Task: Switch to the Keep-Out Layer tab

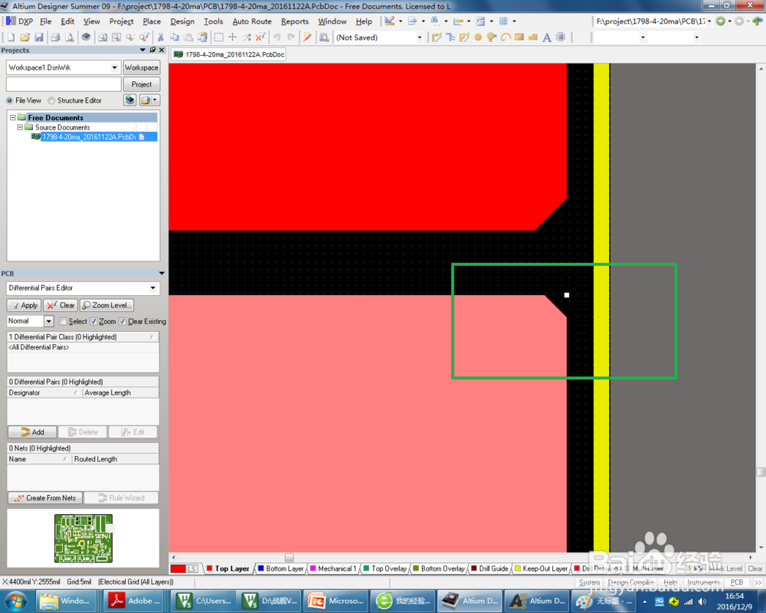Action: point(541,569)
